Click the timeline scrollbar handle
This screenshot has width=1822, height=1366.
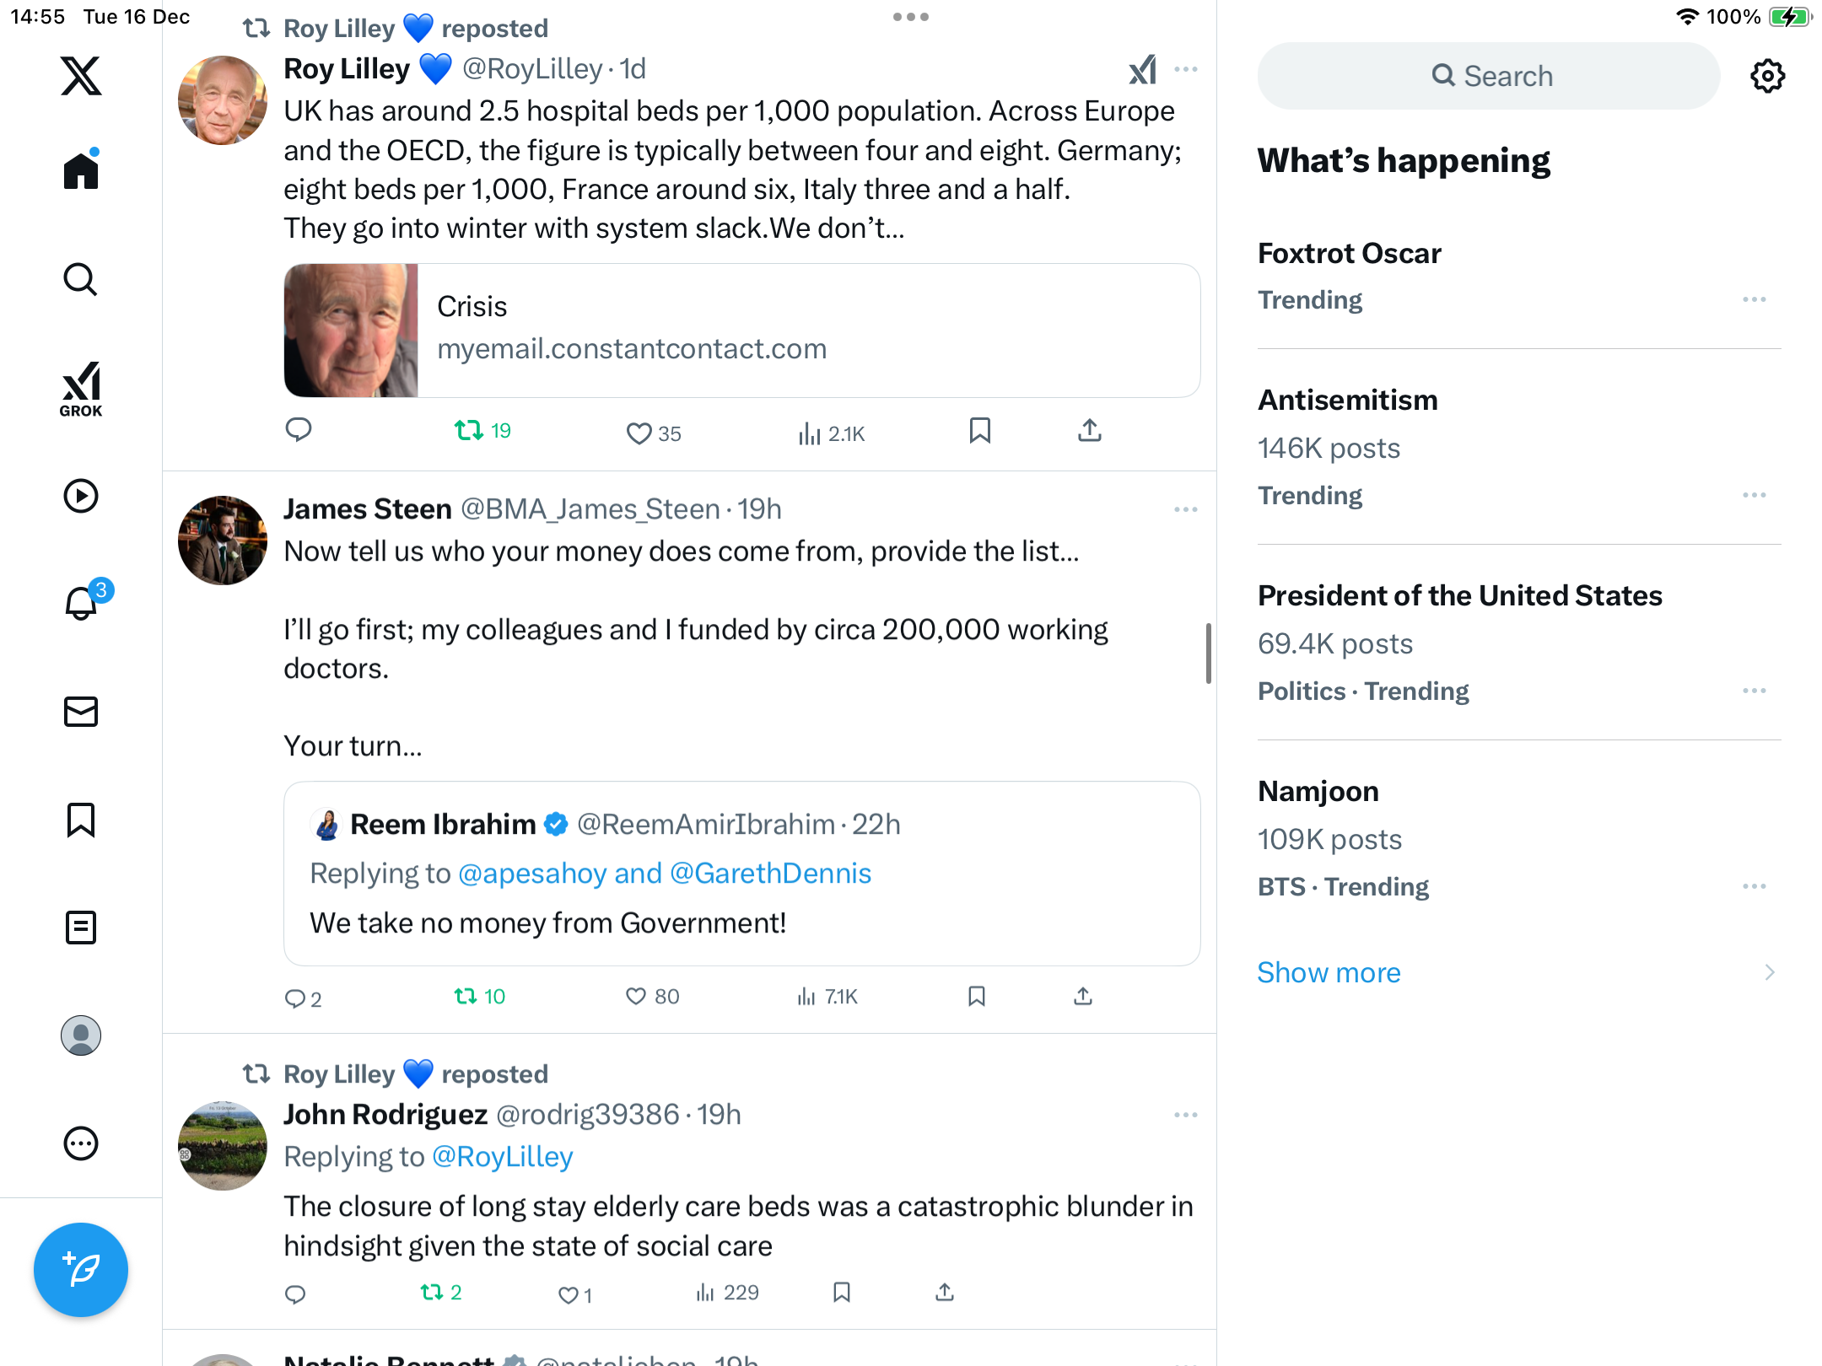click(x=1208, y=653)
